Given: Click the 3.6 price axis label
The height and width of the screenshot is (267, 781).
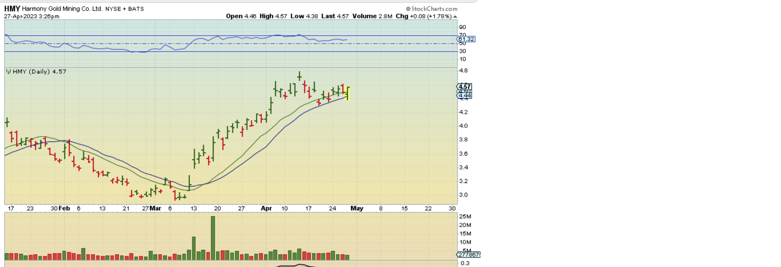Looking at the screenshot, I should (463, 154).
